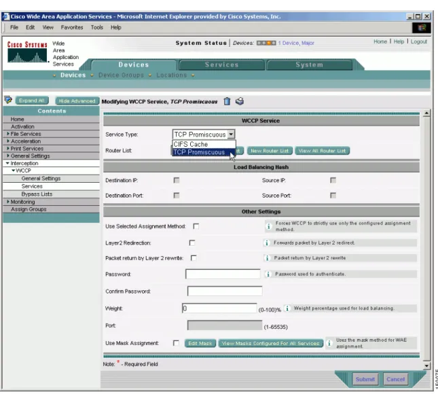The image size is (438, 394).
Task: Open the Favorites menu
Action: pos(72,27)
